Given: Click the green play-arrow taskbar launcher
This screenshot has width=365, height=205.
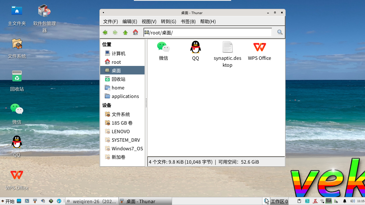Looking at the screenshot, I should tap(51, 201).
